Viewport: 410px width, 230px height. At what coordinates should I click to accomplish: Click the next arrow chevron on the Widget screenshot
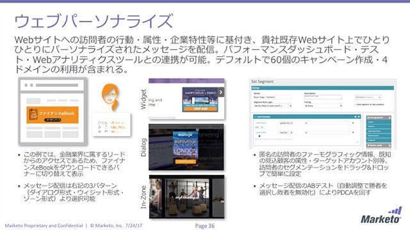point(221,92)
